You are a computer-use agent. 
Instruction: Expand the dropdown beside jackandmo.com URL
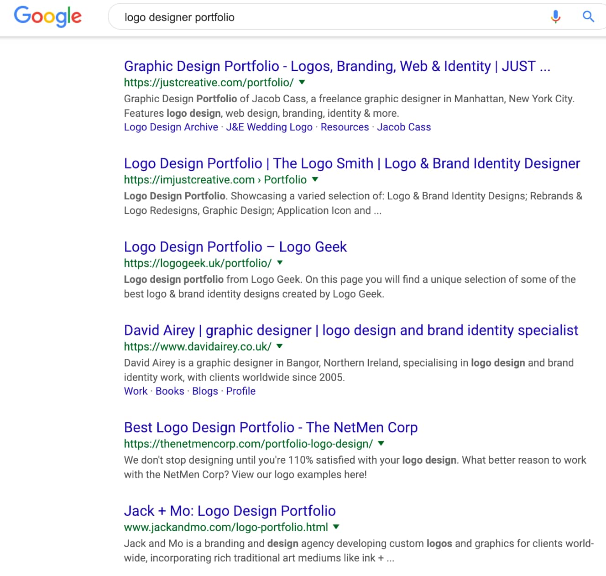336,527
